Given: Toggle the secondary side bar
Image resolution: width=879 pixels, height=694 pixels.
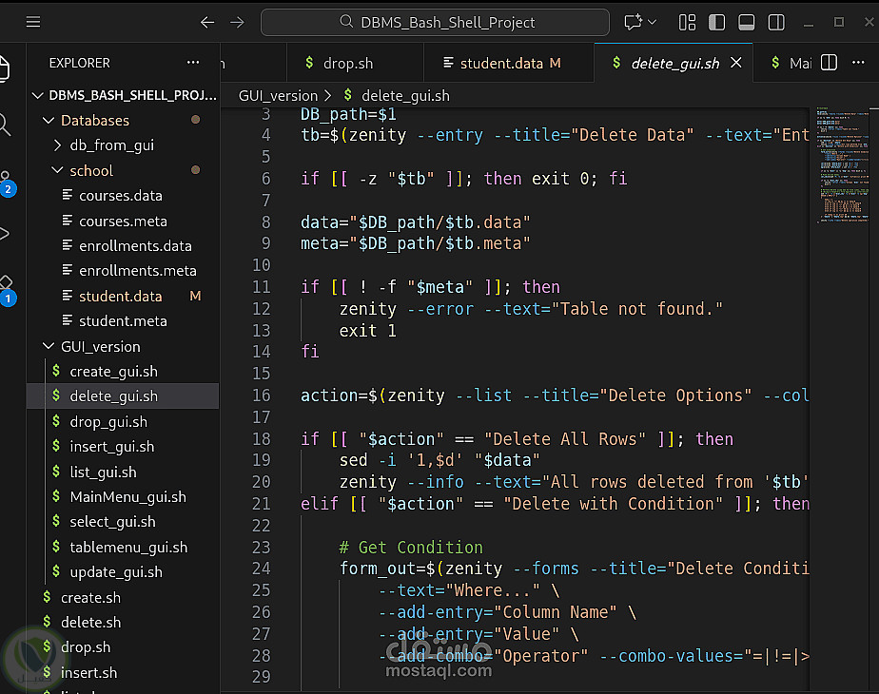Looking at the screenshot, I should coord(776,22).
